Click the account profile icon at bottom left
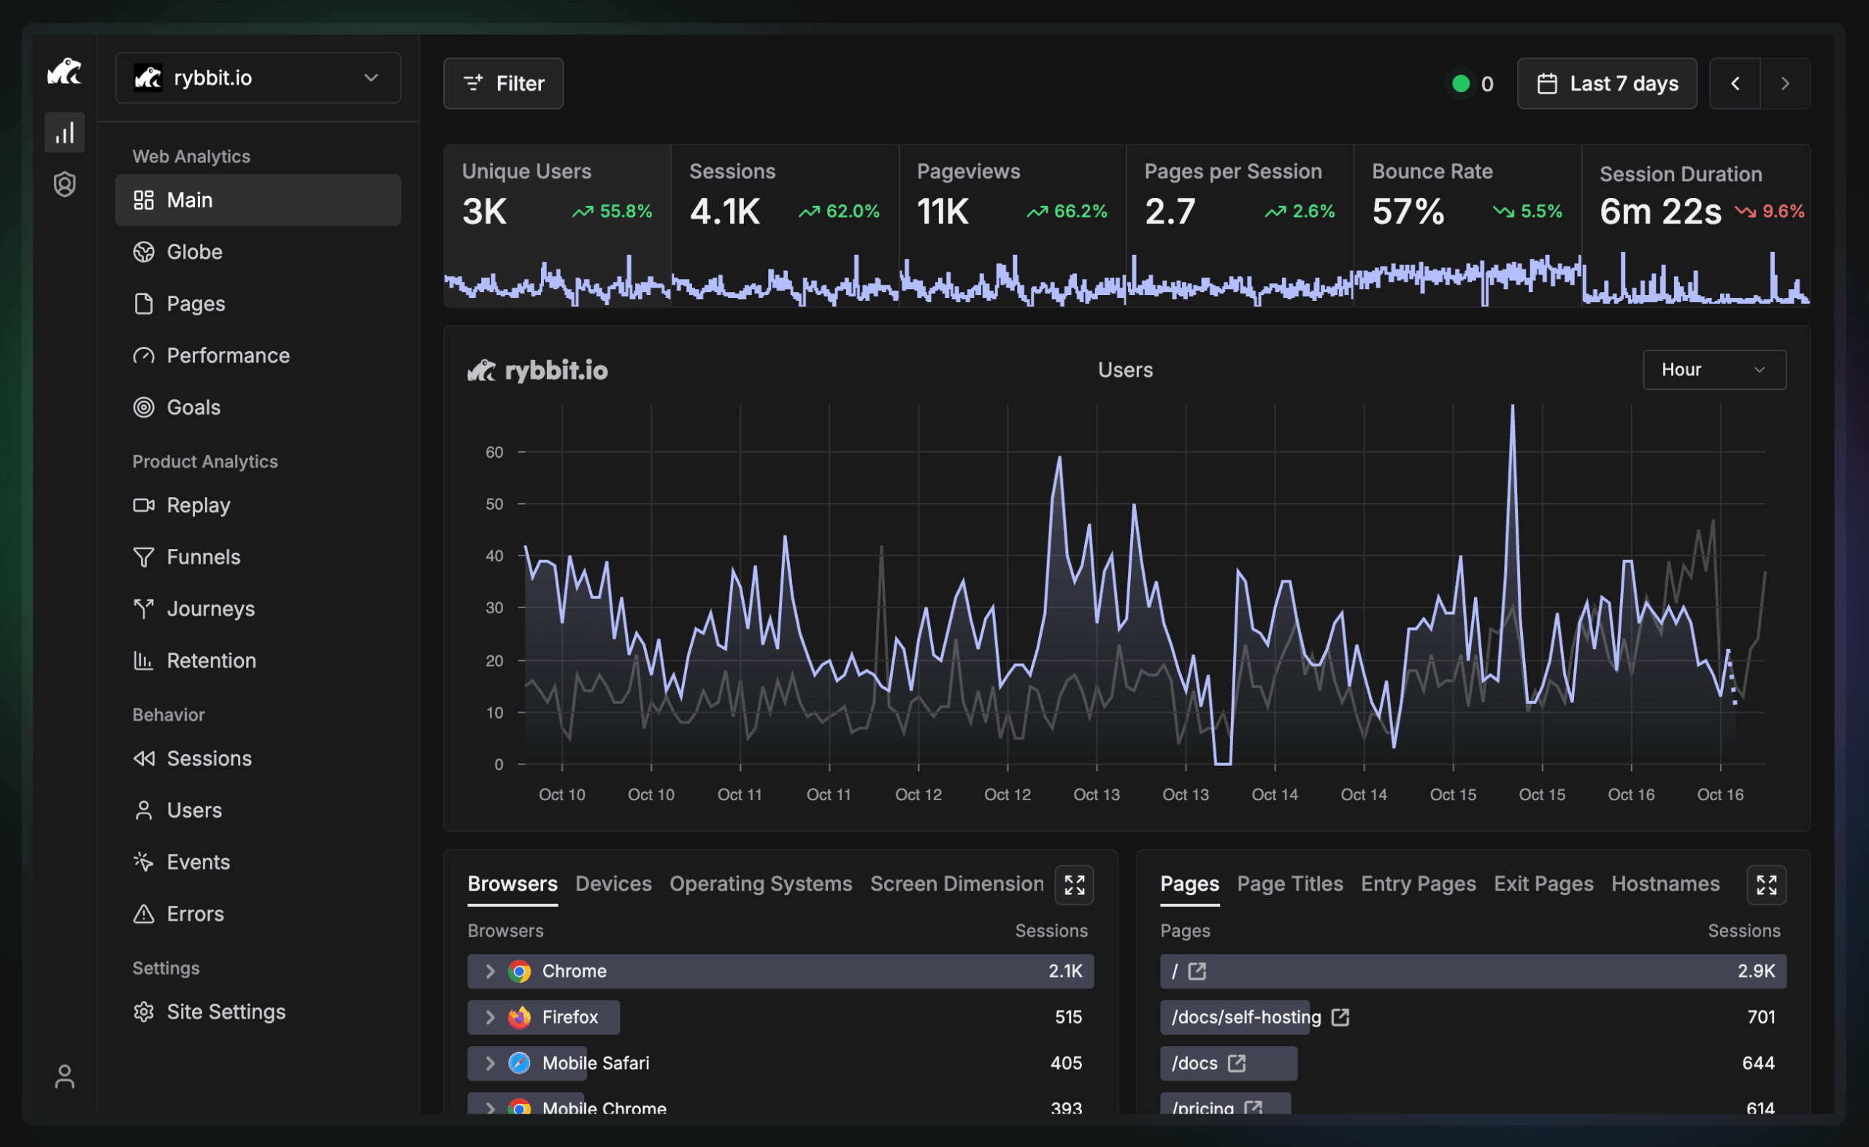The image size is (1869, 1147). tap(64, 1076)
